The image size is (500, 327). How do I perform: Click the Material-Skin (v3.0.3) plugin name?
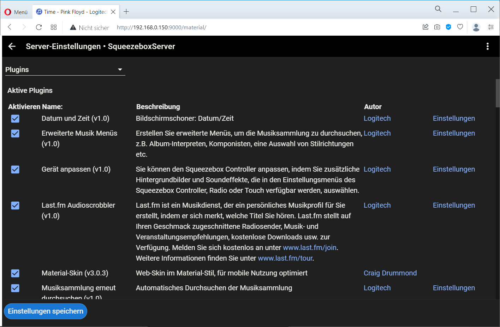75,273
